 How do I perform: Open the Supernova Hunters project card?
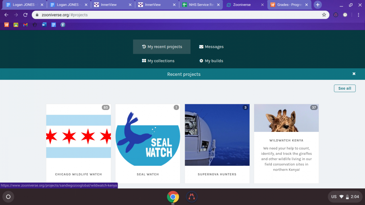[217, 143]
